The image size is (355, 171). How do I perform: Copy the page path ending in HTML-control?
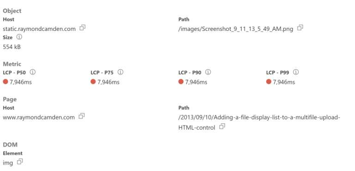(222, 126)
